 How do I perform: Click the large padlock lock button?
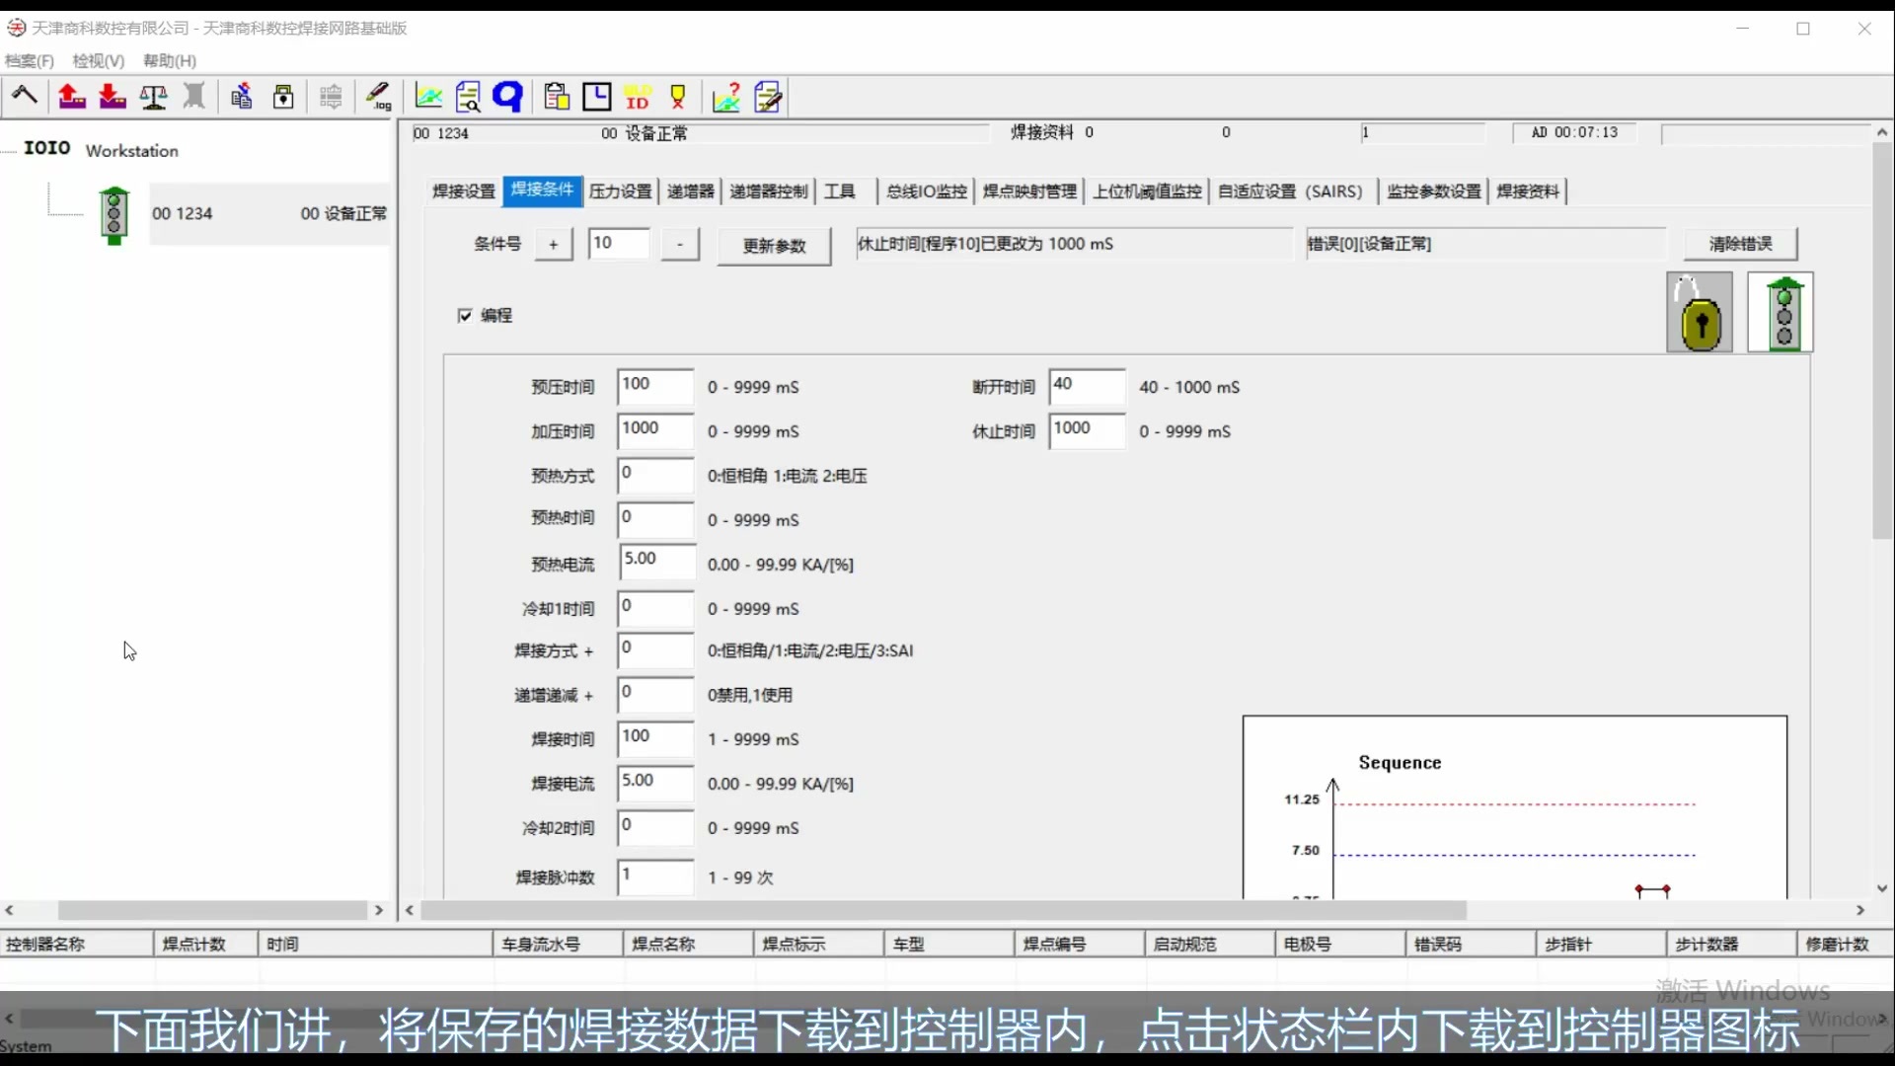pos(1700,313)
